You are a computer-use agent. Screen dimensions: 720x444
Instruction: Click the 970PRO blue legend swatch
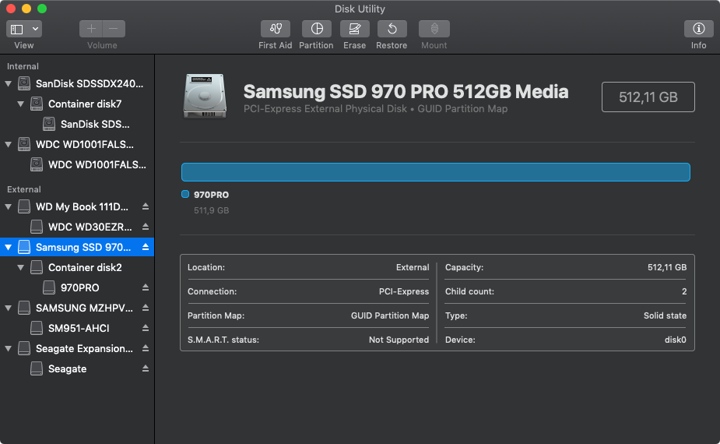[x=185, y=194]
